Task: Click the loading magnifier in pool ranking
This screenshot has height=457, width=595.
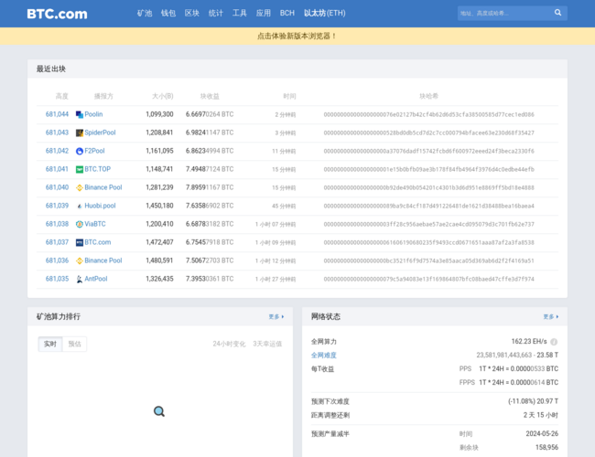Action: click(159, 411)
